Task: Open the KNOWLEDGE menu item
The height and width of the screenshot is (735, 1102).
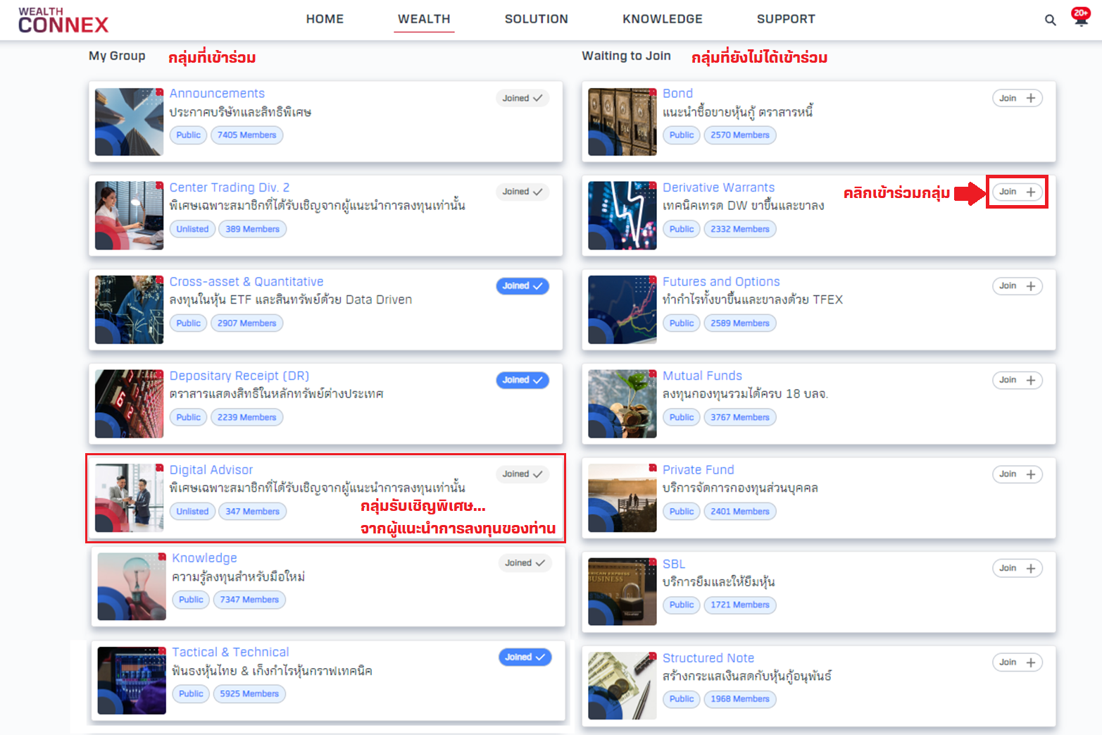Action: point(662,19)
